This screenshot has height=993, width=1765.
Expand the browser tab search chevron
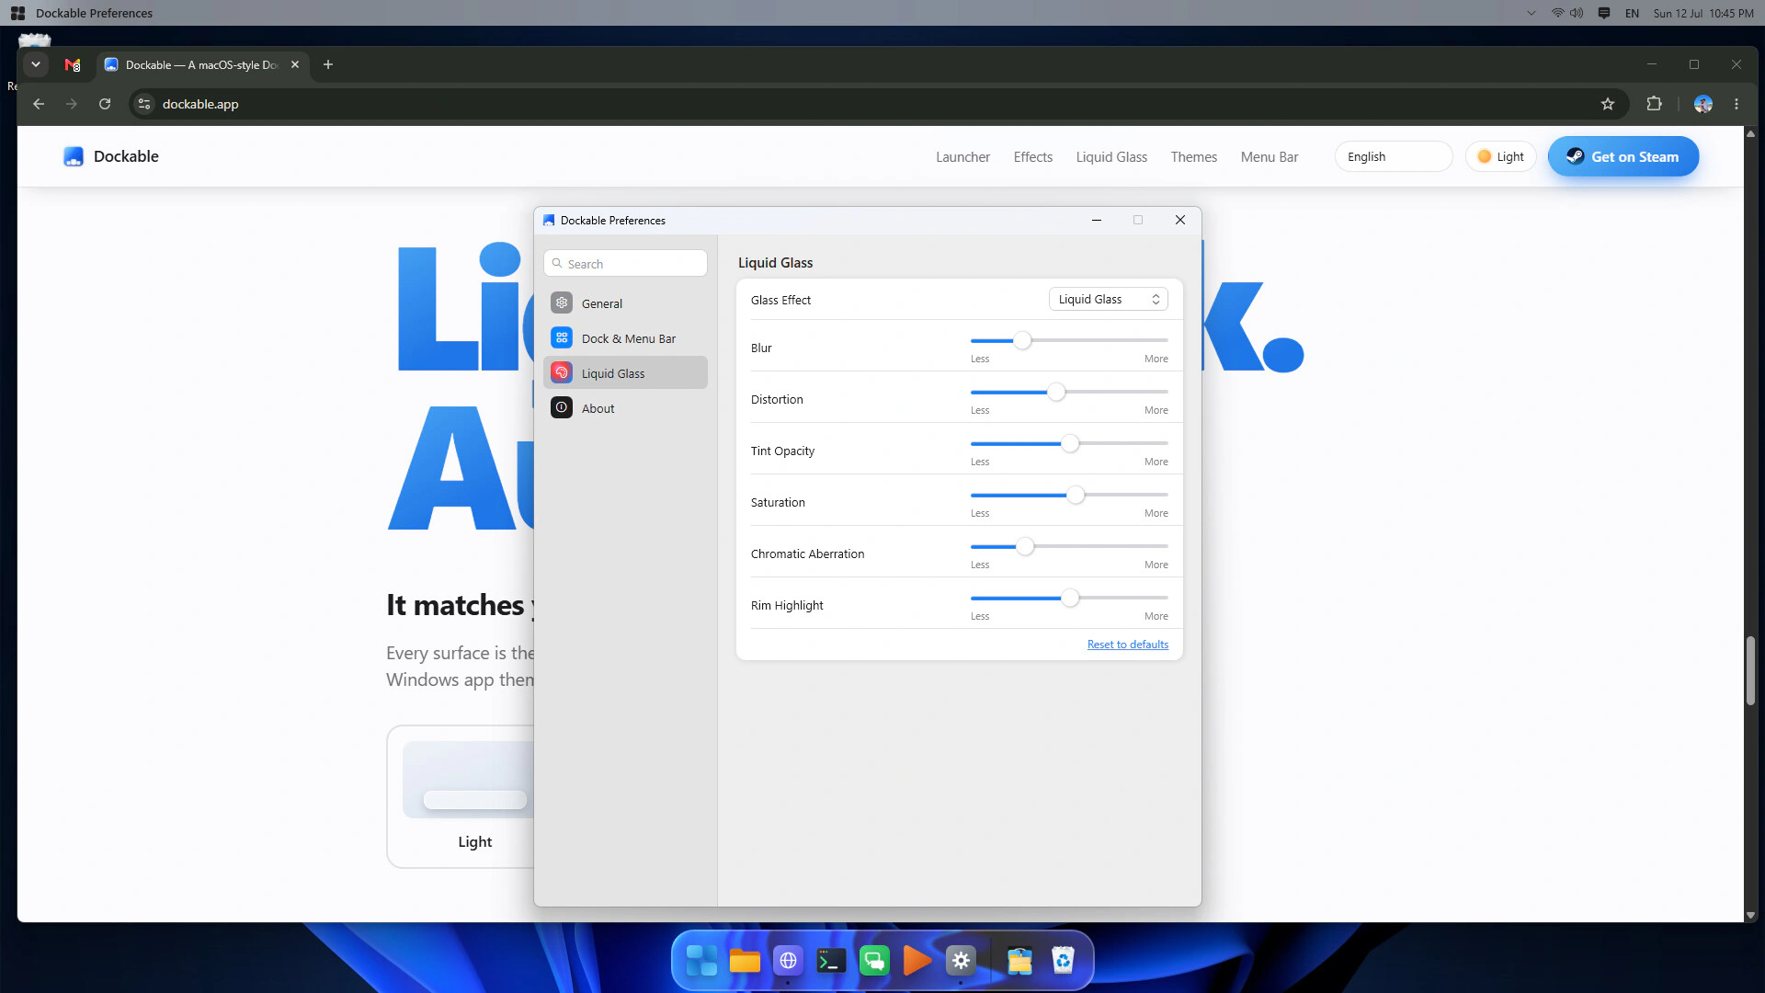(x=35, y=64)
